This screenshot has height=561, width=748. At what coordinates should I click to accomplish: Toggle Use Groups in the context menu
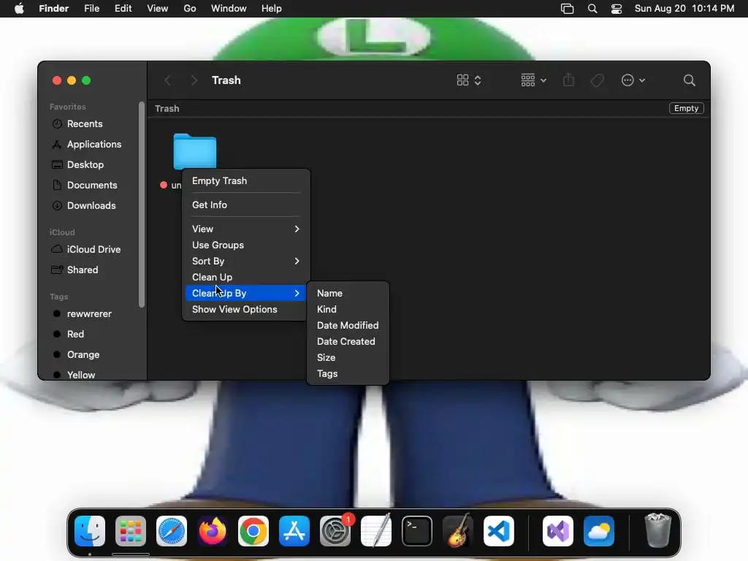[x=245, y=245]
